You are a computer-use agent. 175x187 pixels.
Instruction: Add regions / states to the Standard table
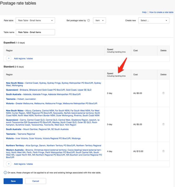click(23, 164)
